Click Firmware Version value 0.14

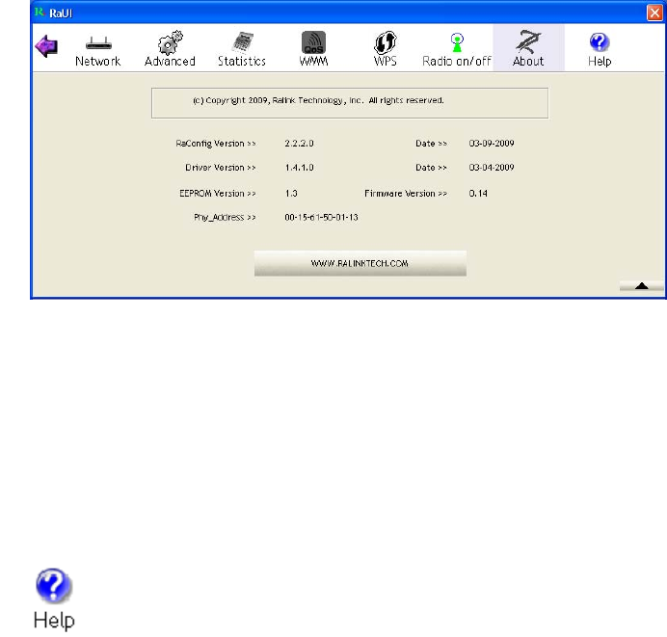tap(478, 194)
